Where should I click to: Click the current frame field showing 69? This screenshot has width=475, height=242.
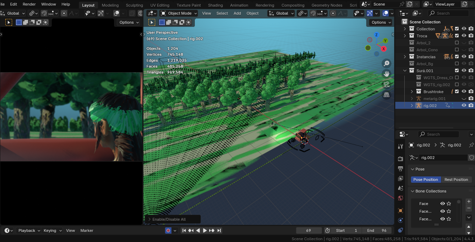coord(309,230)
